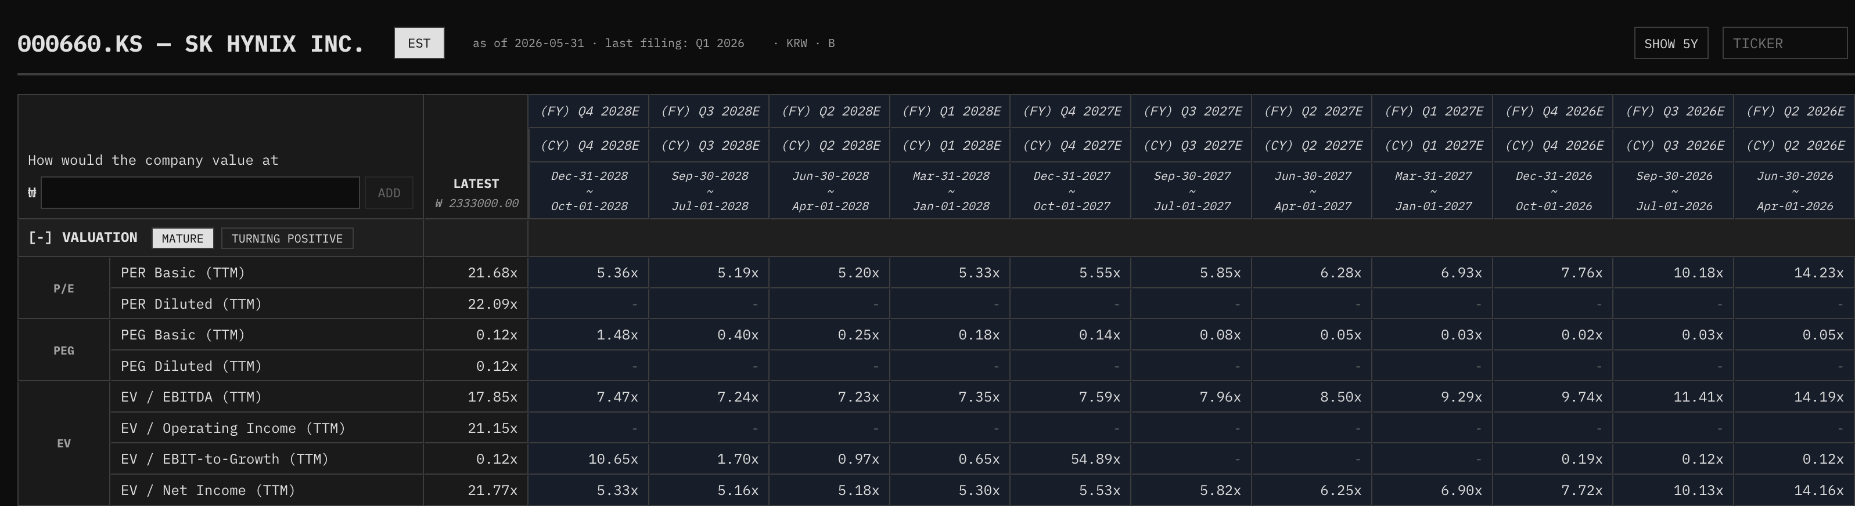Select the TURNING POSITIVE filter
Viewport: 1855px width, 506px height.
286,238
